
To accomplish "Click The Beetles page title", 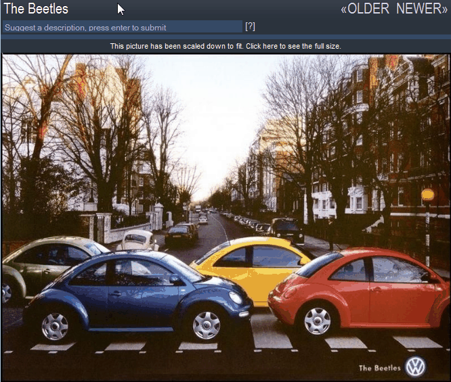I will click(x=37, y=9).
